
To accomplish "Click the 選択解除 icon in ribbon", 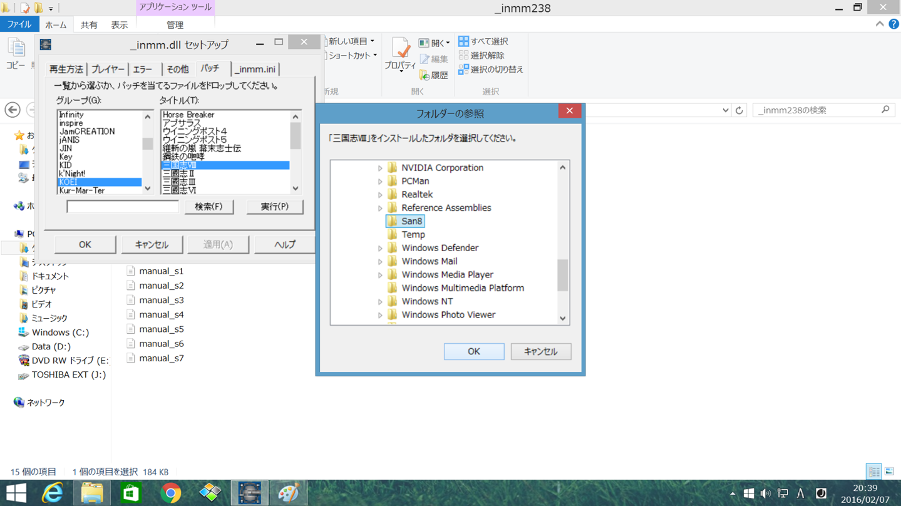I will (x=463, y=55).
